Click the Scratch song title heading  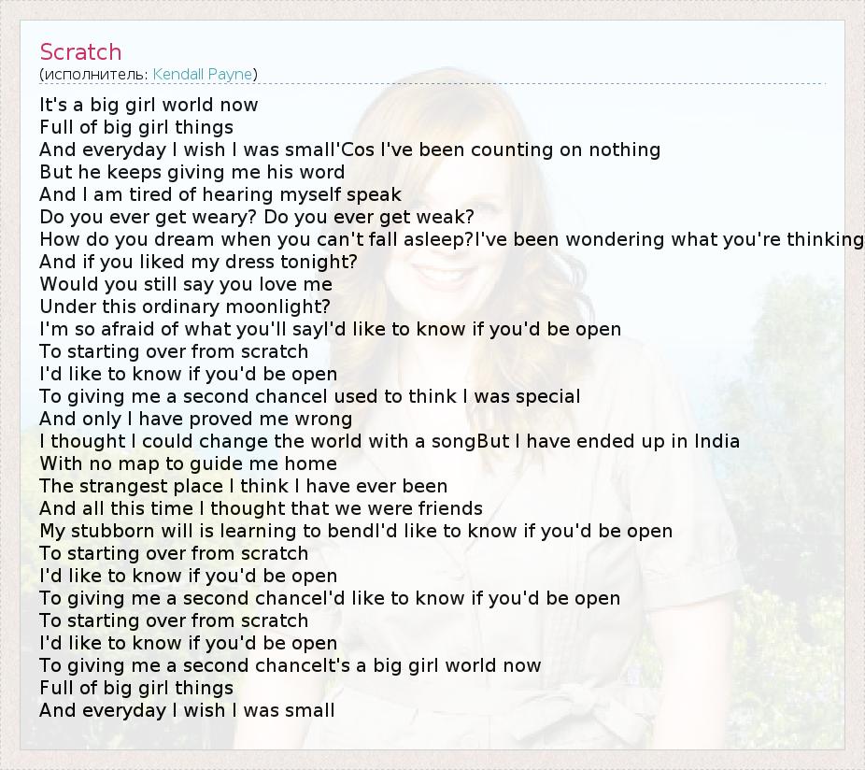click(80, 52)
